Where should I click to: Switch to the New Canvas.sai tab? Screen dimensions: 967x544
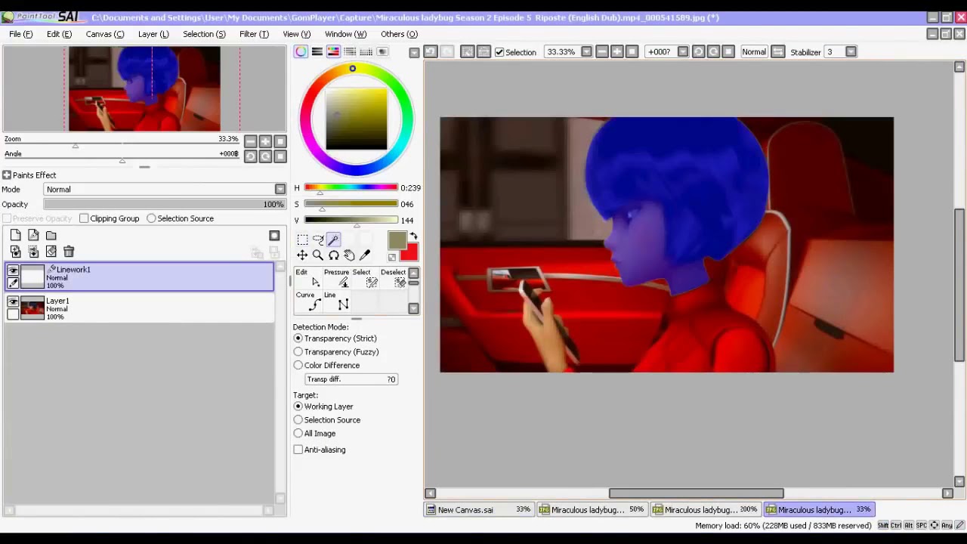478,509
